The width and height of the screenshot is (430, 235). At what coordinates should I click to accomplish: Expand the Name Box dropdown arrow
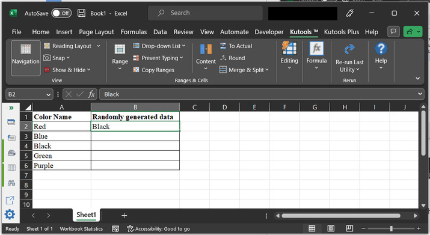(x=49, y=94)
